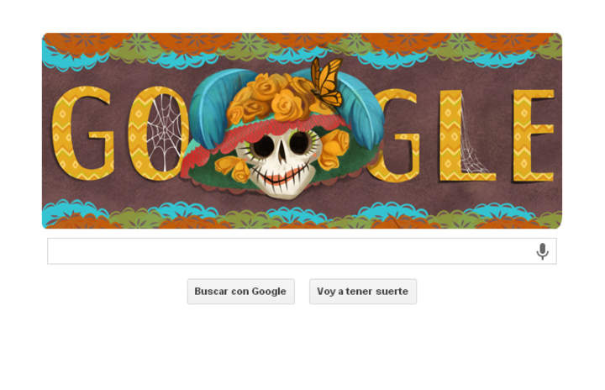Click the letter L with the cobweb
This screenshot has width=605, height=390.
click(x=465, y=135)
